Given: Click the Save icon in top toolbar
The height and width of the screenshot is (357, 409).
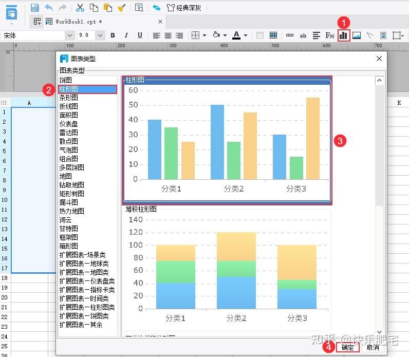Looking at the screenshot, I should [x=35, y=8].
